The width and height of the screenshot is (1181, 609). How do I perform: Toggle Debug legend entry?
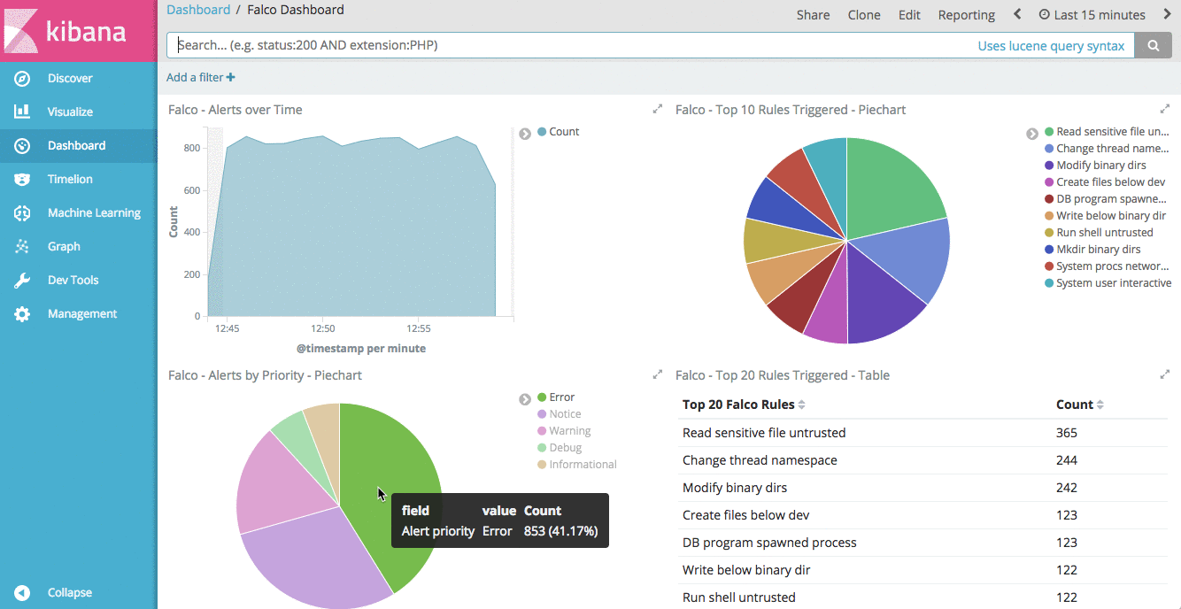560,448
